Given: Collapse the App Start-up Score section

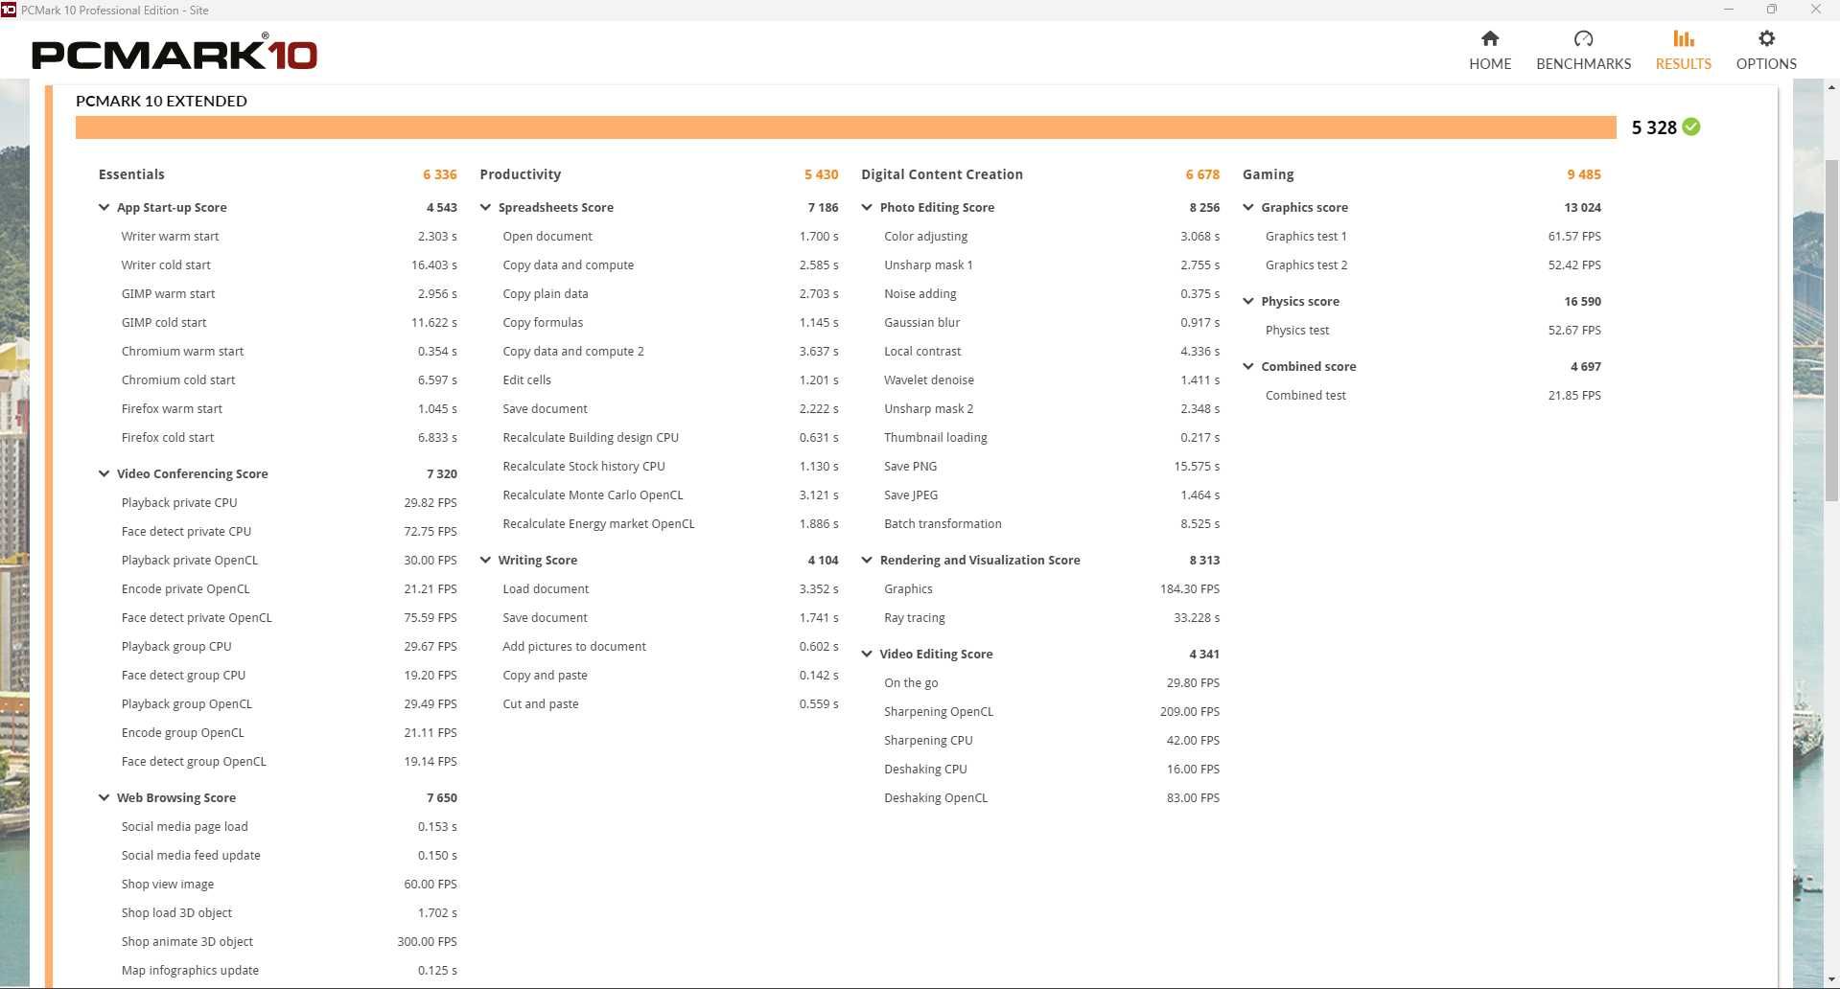Looking at the screenshot, I should click(104, 207).
